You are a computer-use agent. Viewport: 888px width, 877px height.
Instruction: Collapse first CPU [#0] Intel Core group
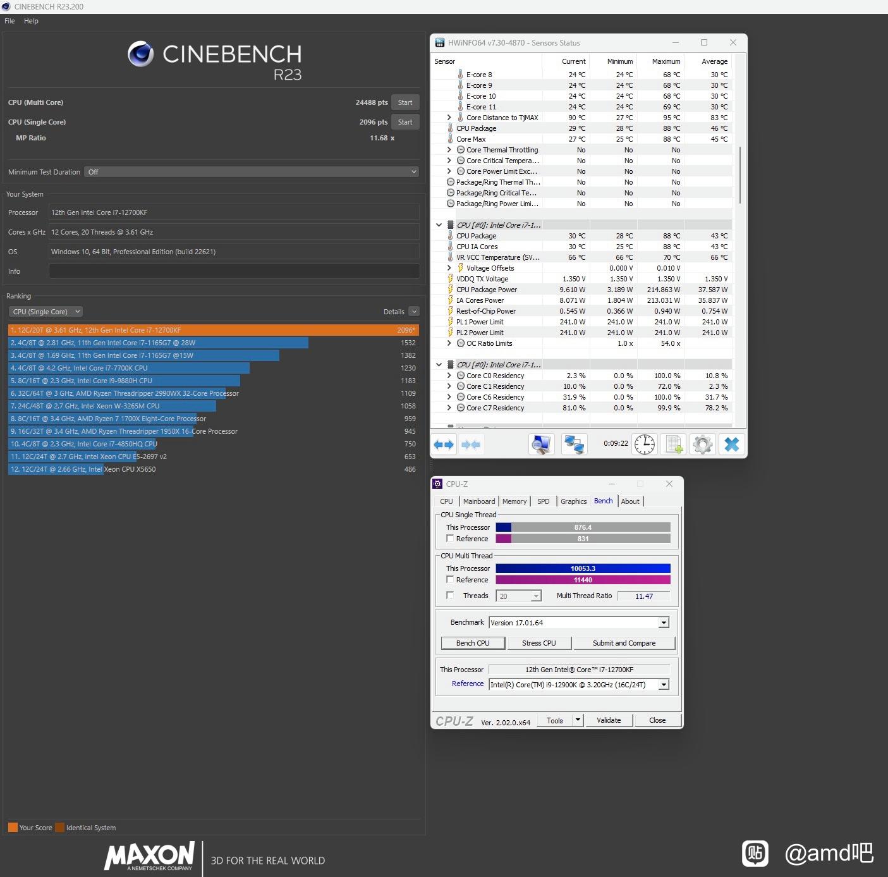[439, 225]
